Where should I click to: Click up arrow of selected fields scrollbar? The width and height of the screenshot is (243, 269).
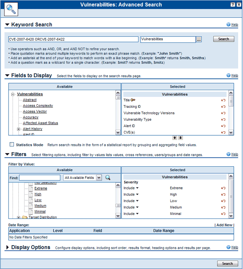(x=231, y=93)
